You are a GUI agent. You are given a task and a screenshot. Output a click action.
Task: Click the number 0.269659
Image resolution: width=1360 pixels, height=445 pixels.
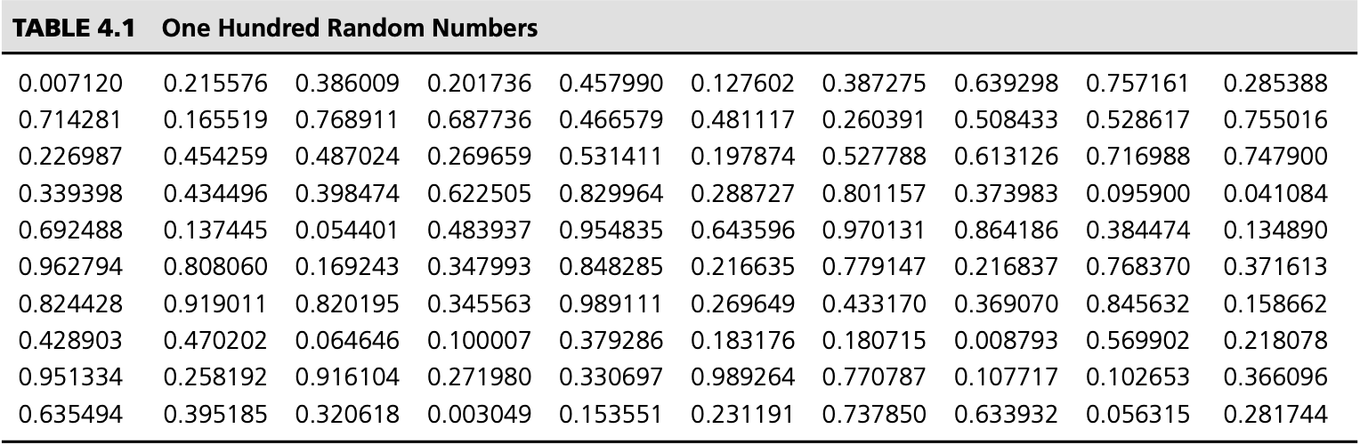click(479, 158)
